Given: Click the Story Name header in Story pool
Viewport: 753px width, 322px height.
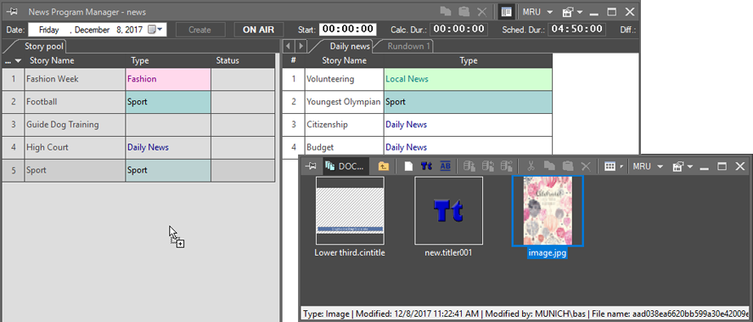Looking at the screenshot, I should (52, 61).
